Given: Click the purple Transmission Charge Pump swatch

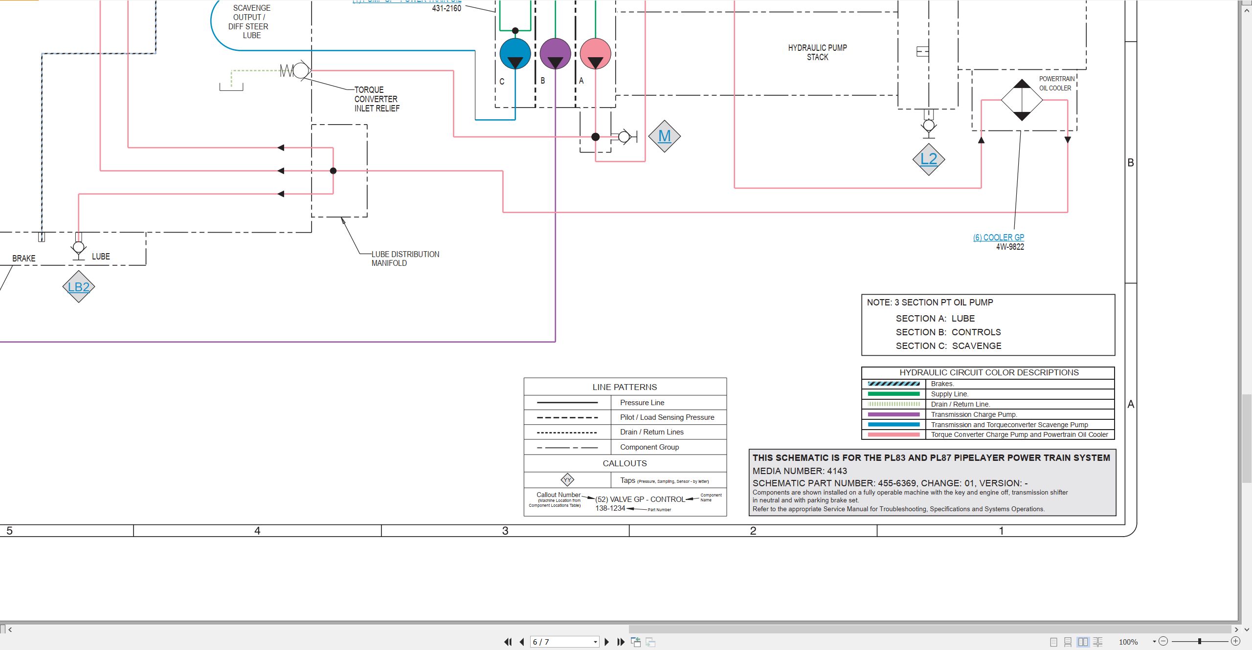Looking at the screenshot, I should 894,414.
